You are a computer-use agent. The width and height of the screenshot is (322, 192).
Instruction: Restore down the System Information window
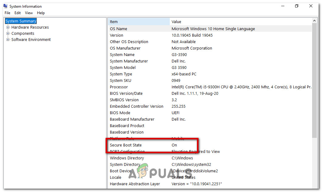click(297, 6)
